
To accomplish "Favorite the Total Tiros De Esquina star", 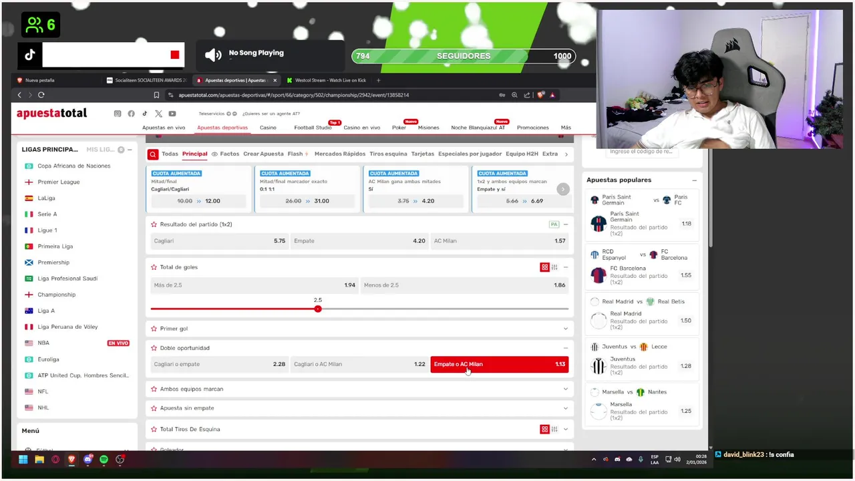I will point(154,430).
